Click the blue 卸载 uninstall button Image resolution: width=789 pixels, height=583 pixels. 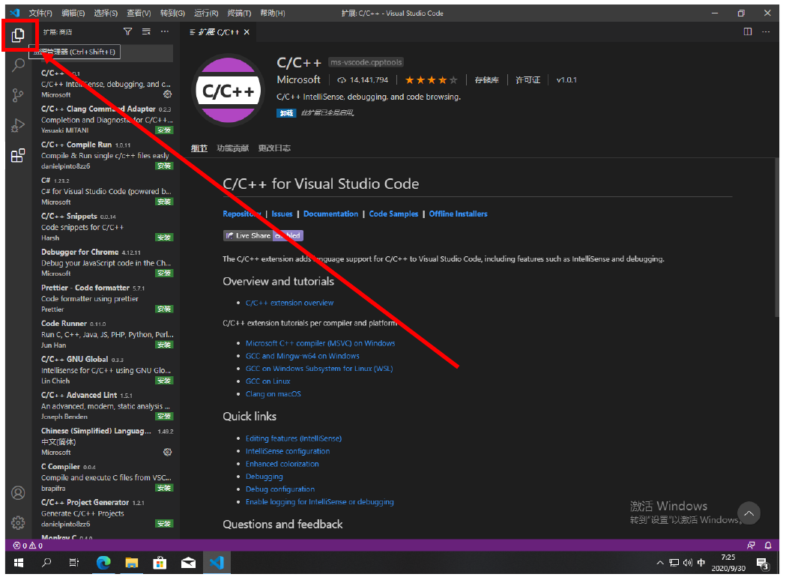(285, 113)
